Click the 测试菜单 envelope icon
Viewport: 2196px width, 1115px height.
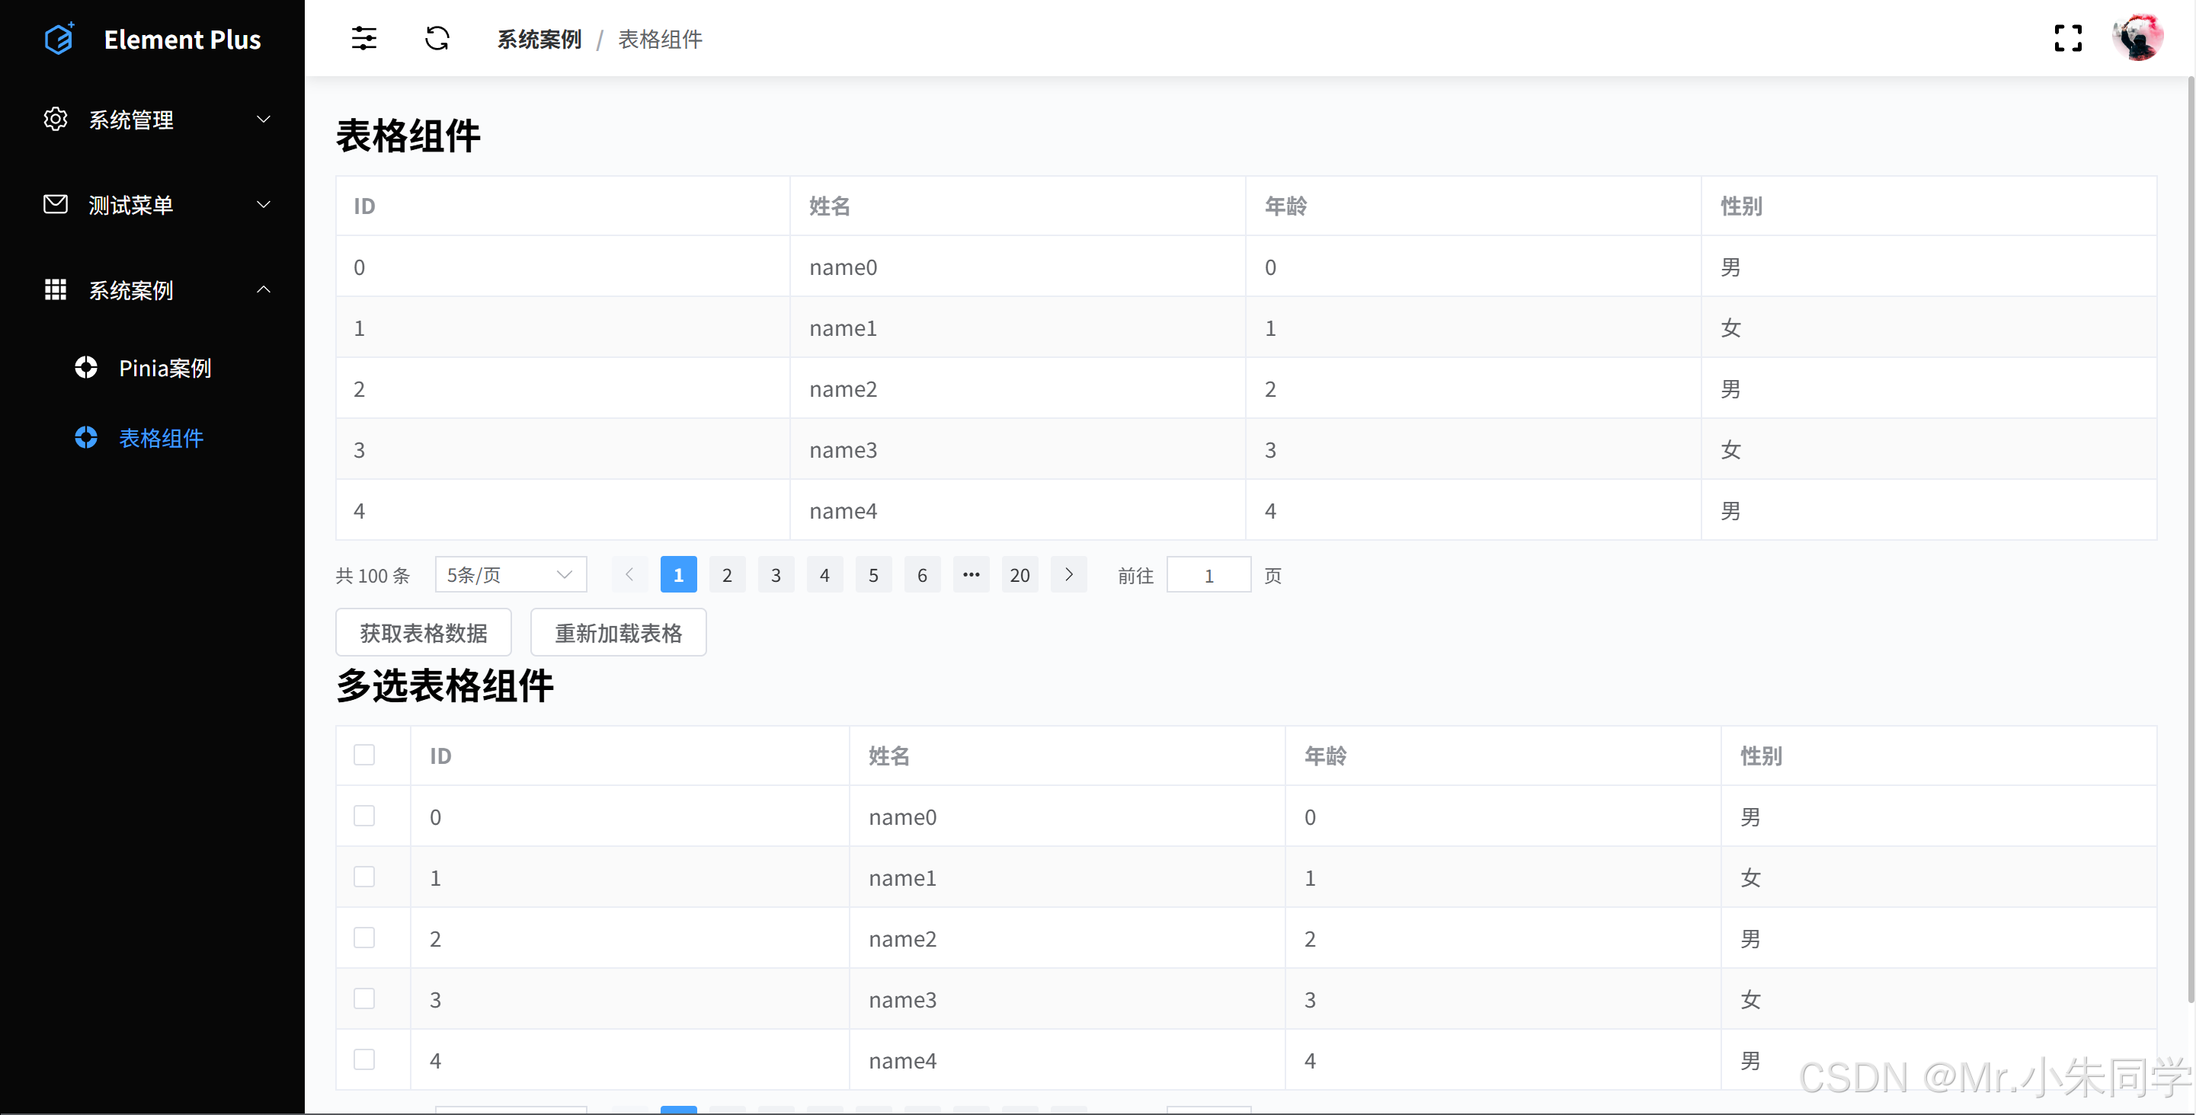pyautogui.click(x=56, y=204)
